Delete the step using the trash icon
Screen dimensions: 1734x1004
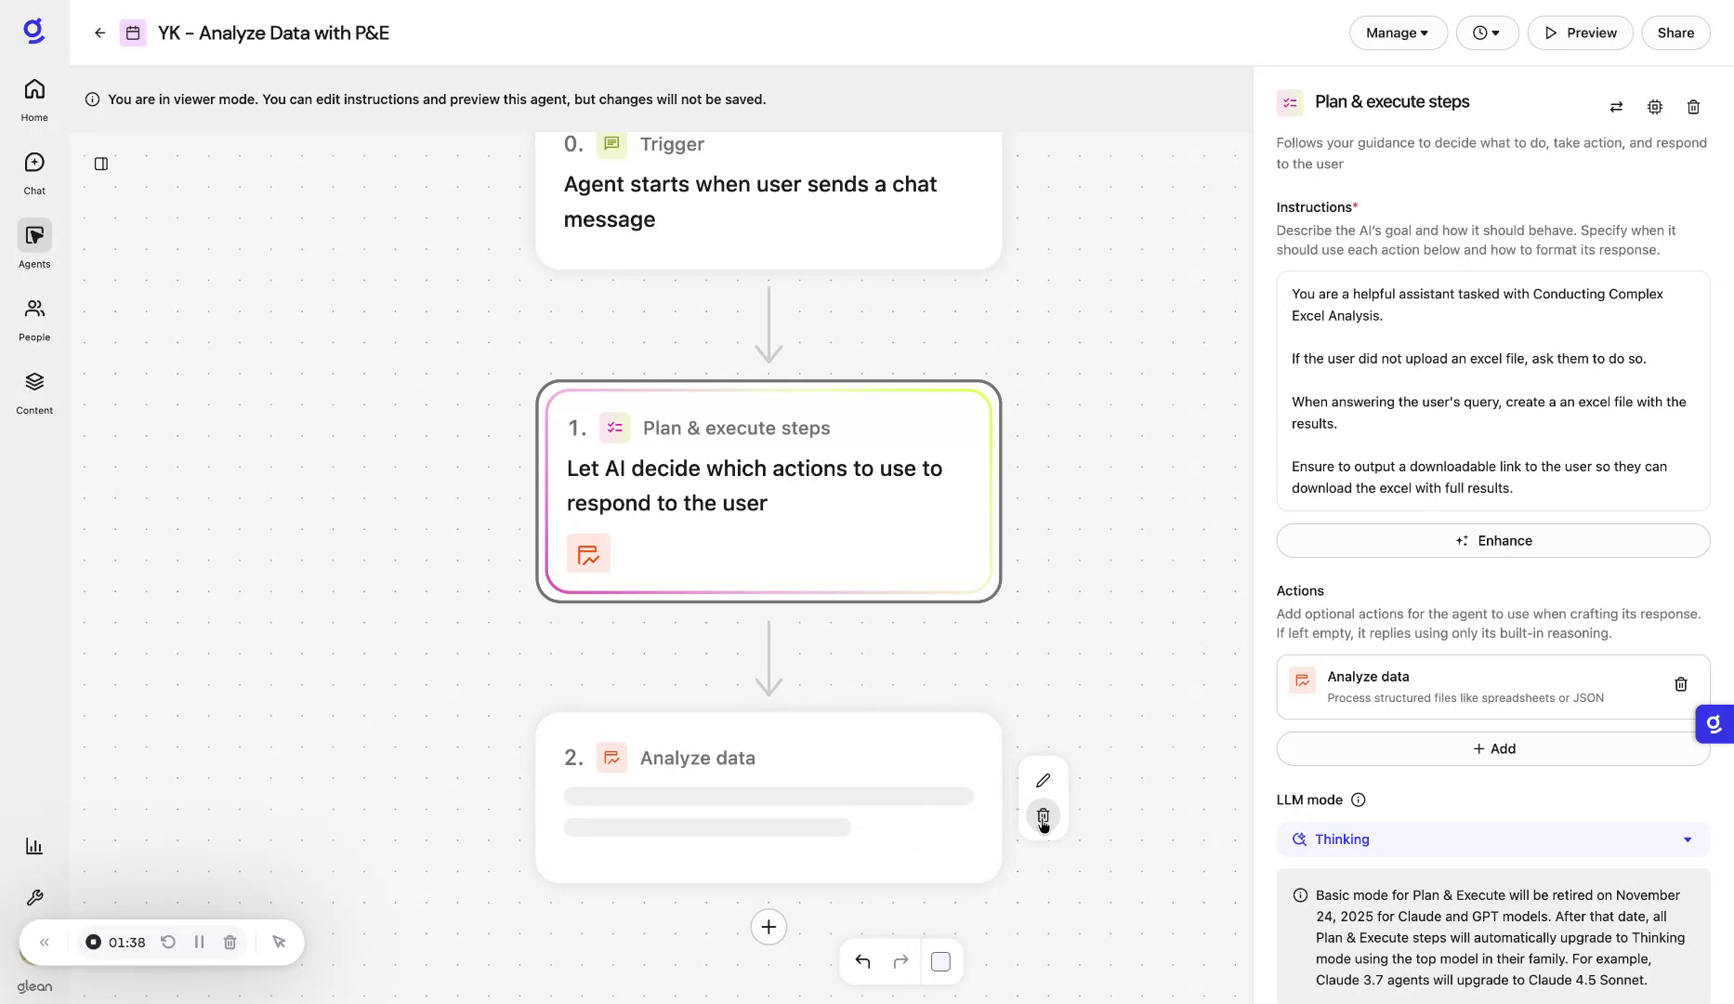(x=1693, y=107)
